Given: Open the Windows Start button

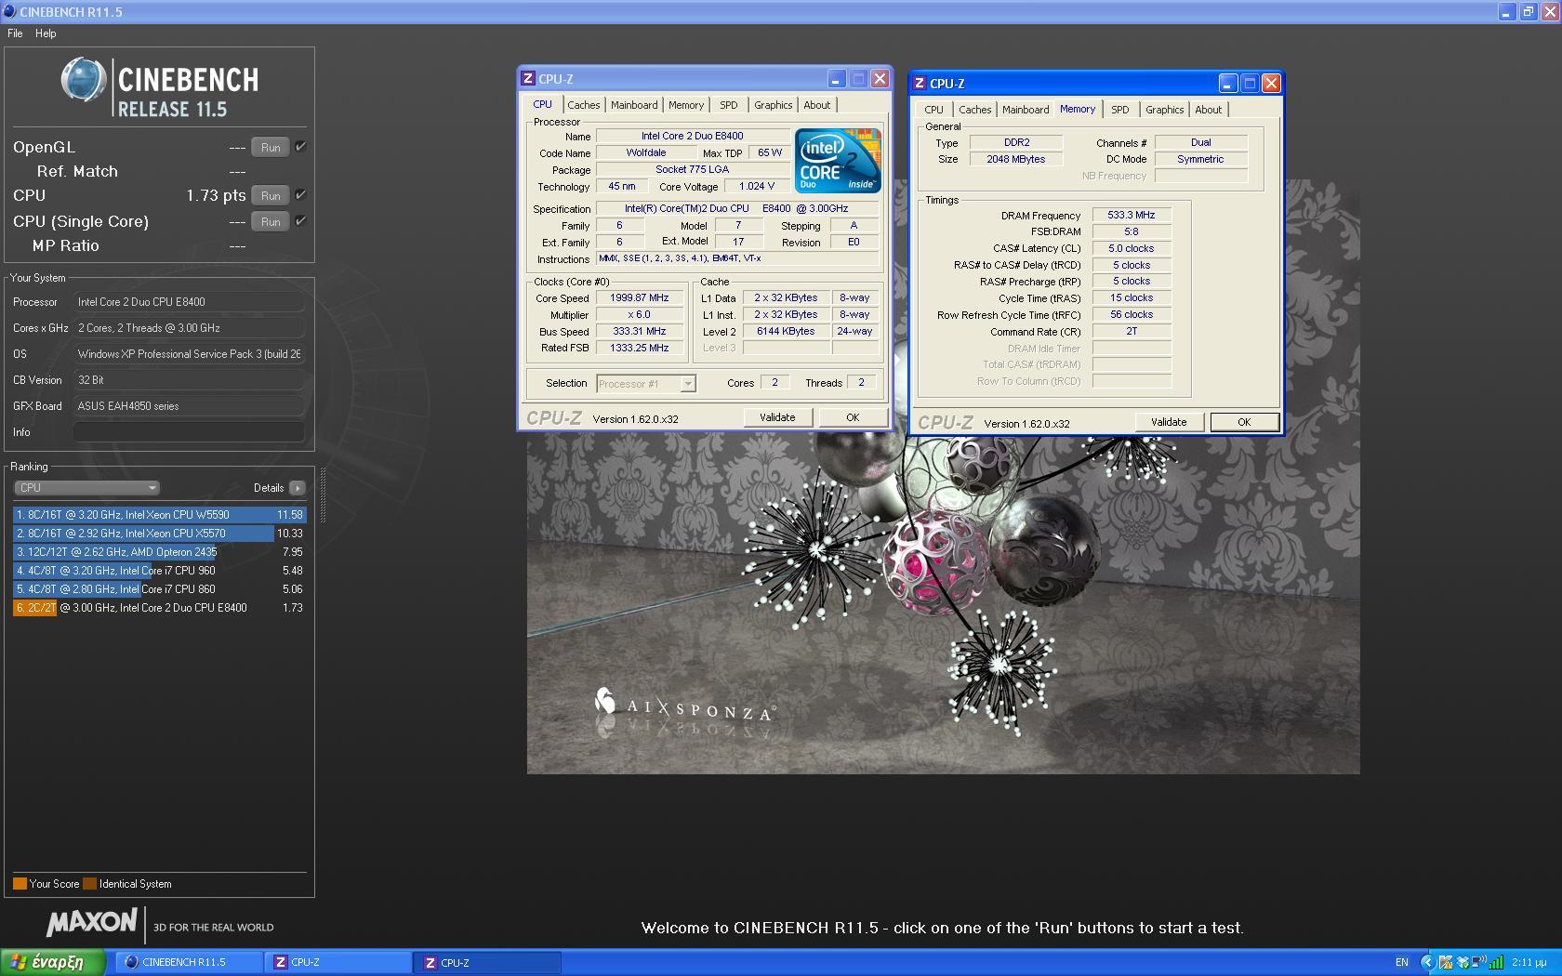Looking at the screenshot, I should coord(53,962).
